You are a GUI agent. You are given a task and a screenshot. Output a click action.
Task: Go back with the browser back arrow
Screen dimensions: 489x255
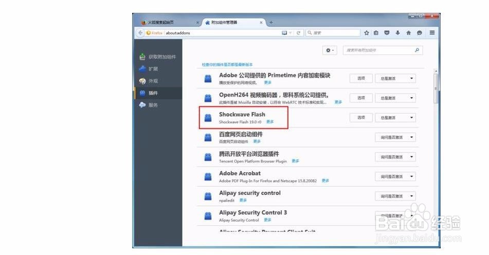(140, 33)
